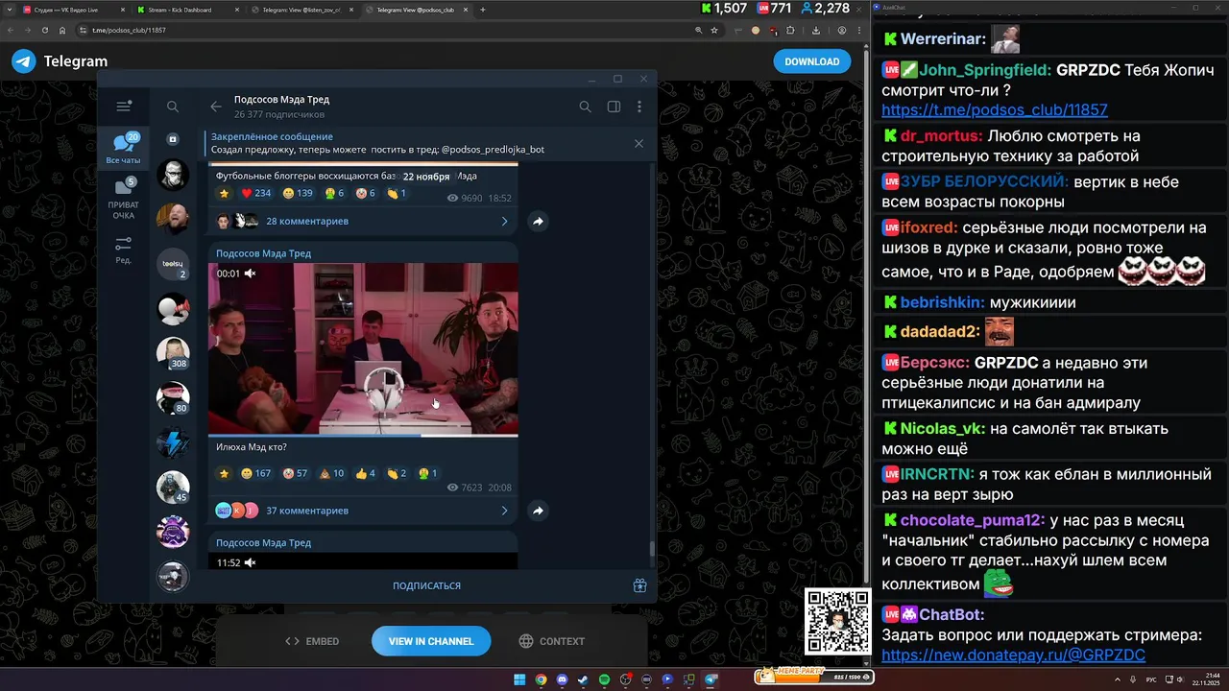Unmute the 11:52 video
The image size is (1229, 691).
click(x=250, y=562)
